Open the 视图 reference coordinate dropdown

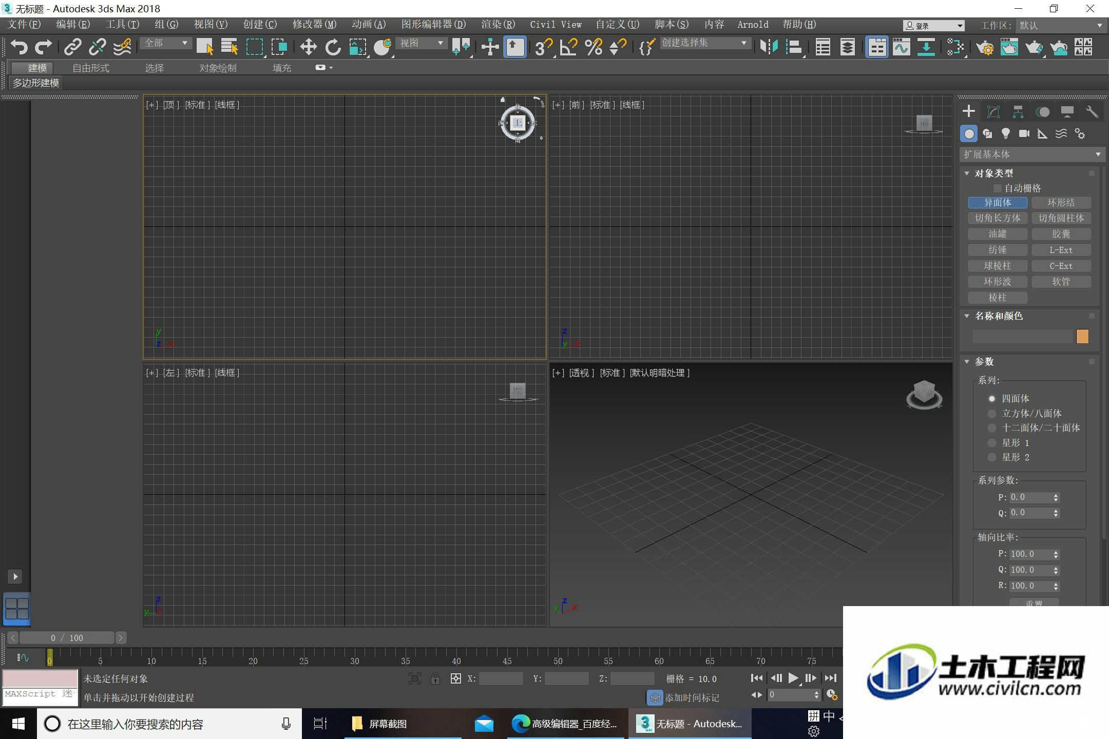coord(422,43)
